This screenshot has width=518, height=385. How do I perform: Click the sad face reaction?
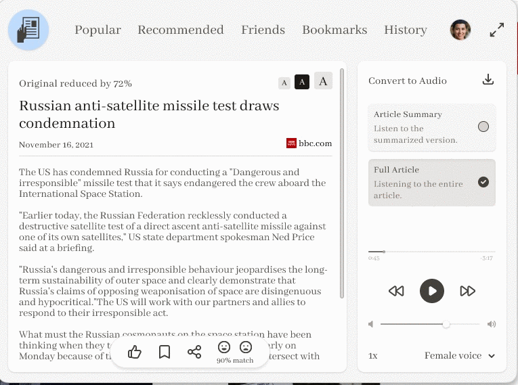pos(246,347)
